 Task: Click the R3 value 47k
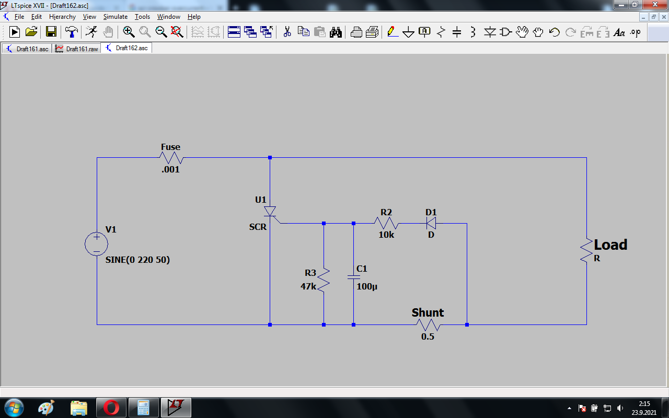pyautogui.click(x=308, y=287)
